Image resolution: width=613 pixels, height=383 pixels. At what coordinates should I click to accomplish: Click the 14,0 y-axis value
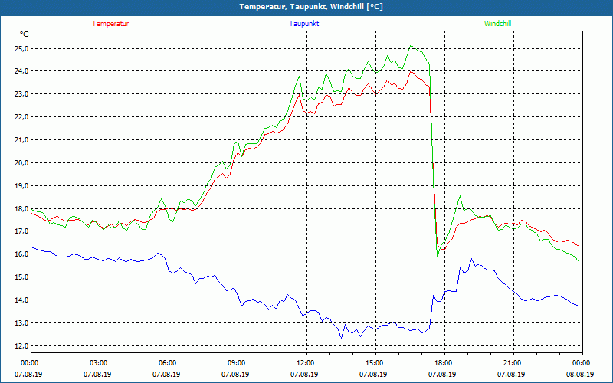click(x=21, y=300)
